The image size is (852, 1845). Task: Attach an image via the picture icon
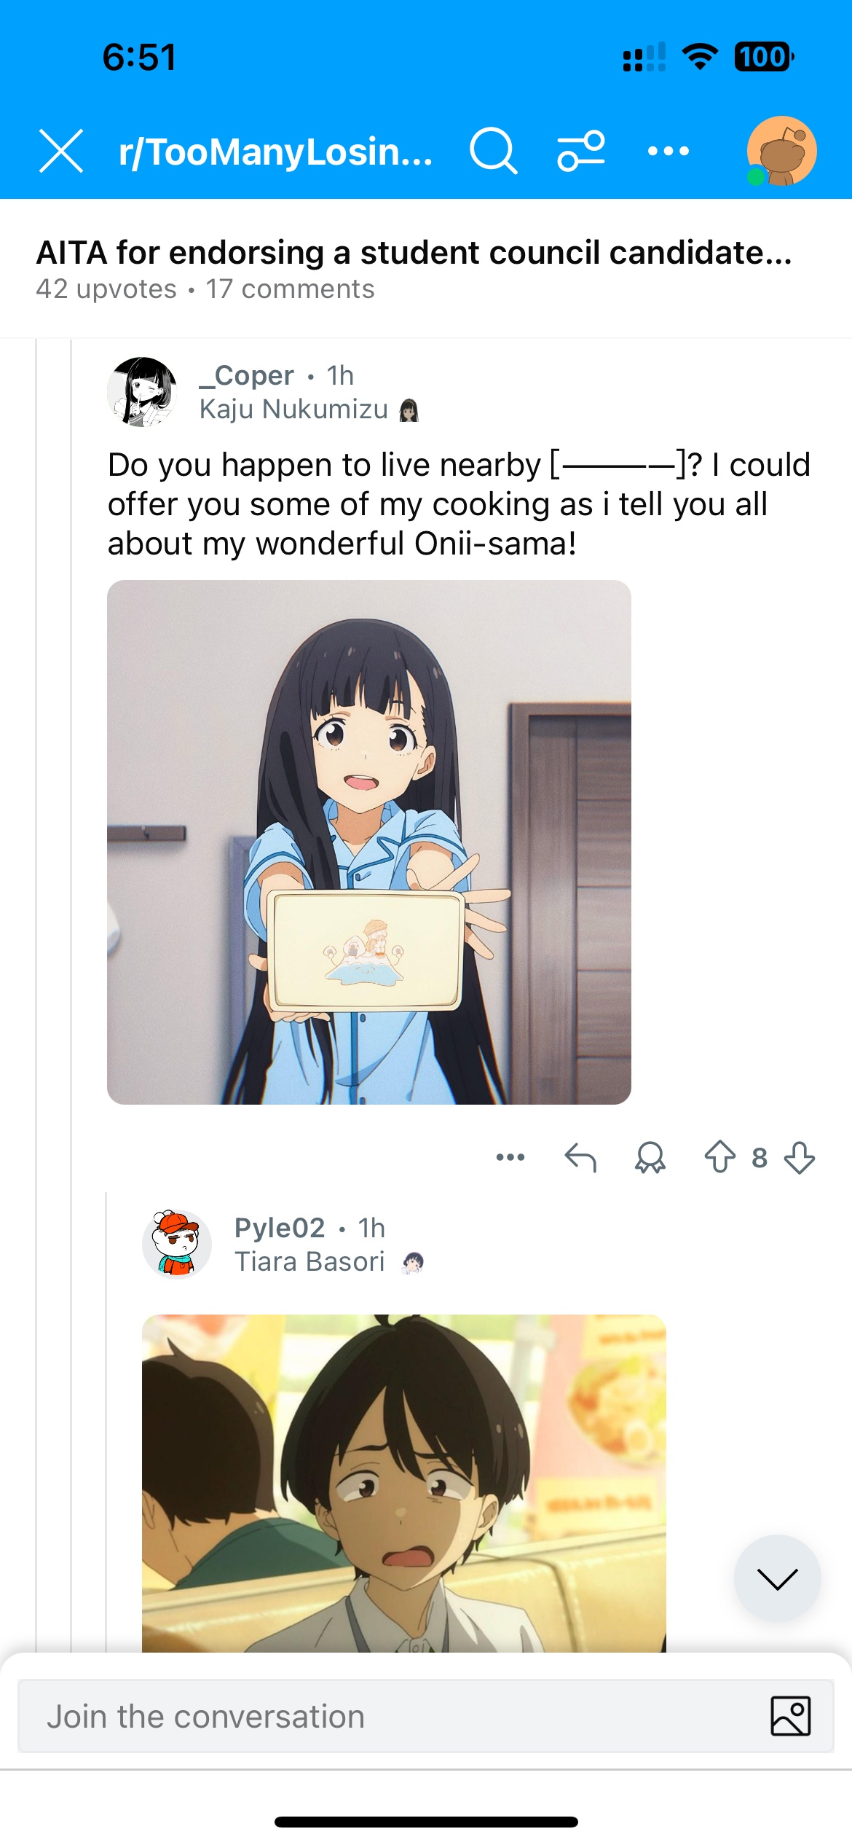(x=790, y=1716)
